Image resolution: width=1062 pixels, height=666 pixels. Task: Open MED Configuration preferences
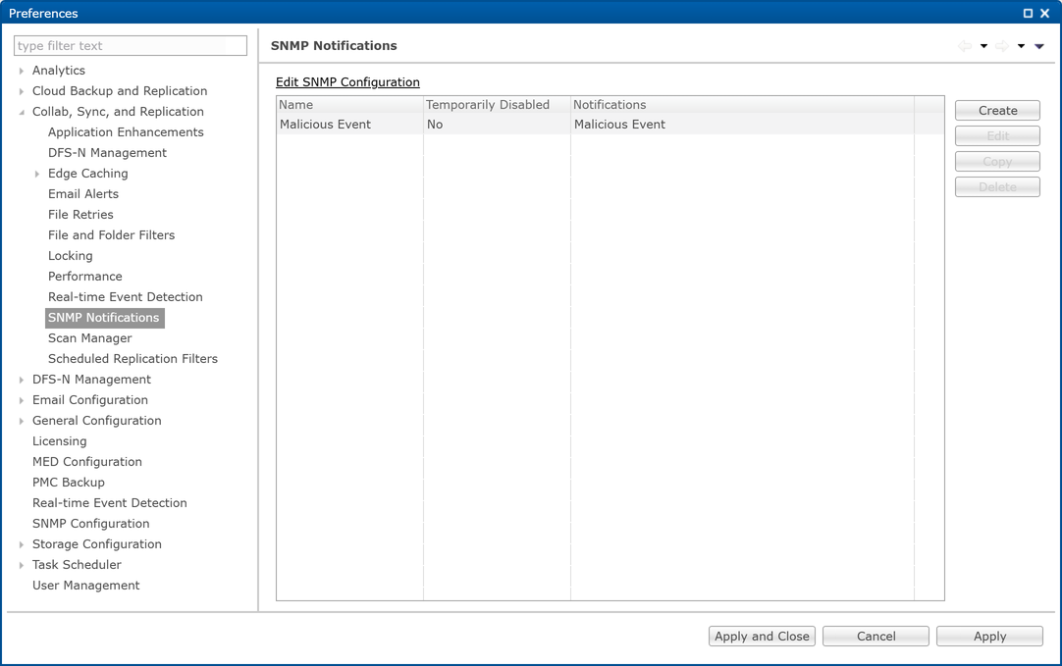[x=87, y=462]
